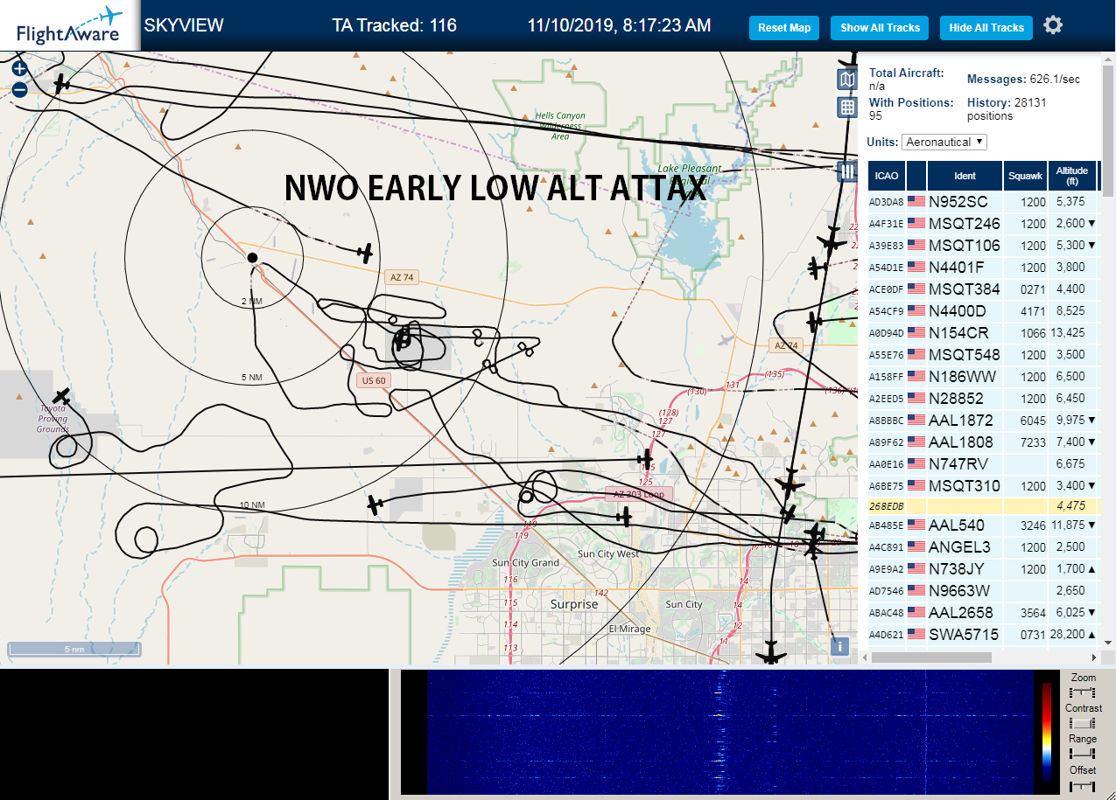Sort table by Ident column

click(965, 176)
